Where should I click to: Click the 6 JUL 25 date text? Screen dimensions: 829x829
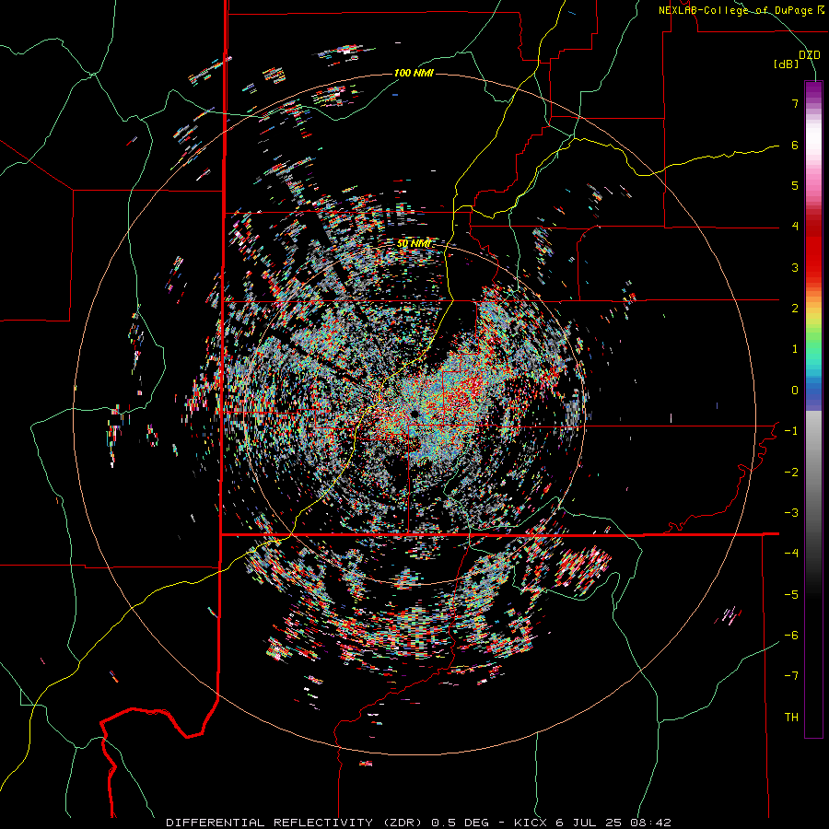click(588, 823)
